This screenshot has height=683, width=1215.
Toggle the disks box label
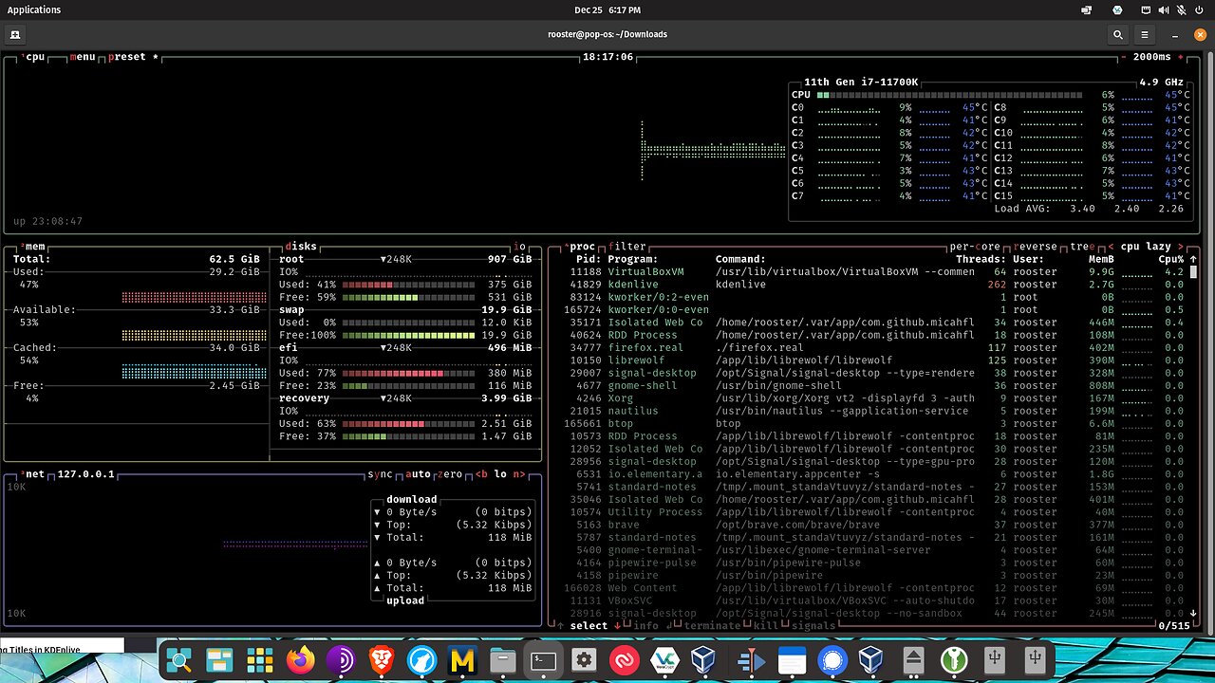(301, 247)
